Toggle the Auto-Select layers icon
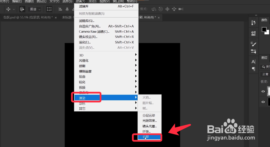Screen dimensions: 270x147 (x=22, y=9)
